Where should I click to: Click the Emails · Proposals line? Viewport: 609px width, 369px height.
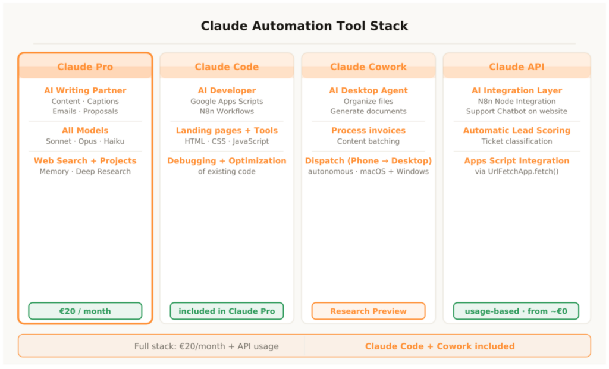tap(85, 111)
